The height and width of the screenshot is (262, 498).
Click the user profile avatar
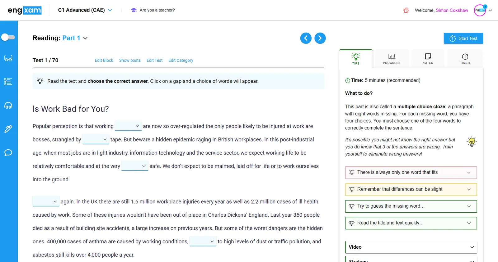480,10
